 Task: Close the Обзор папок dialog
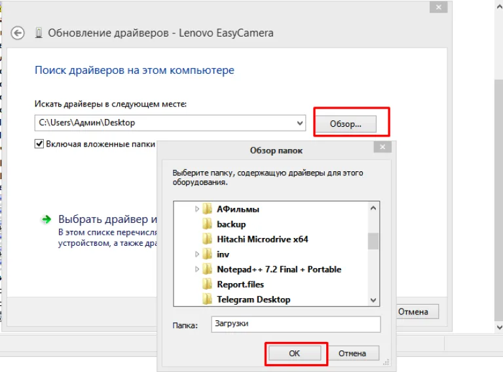382,147
